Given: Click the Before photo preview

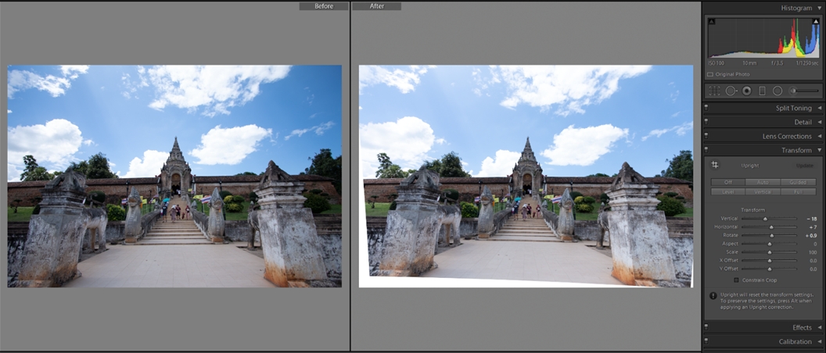Looking at the screenshot, I should coord(174,176).
